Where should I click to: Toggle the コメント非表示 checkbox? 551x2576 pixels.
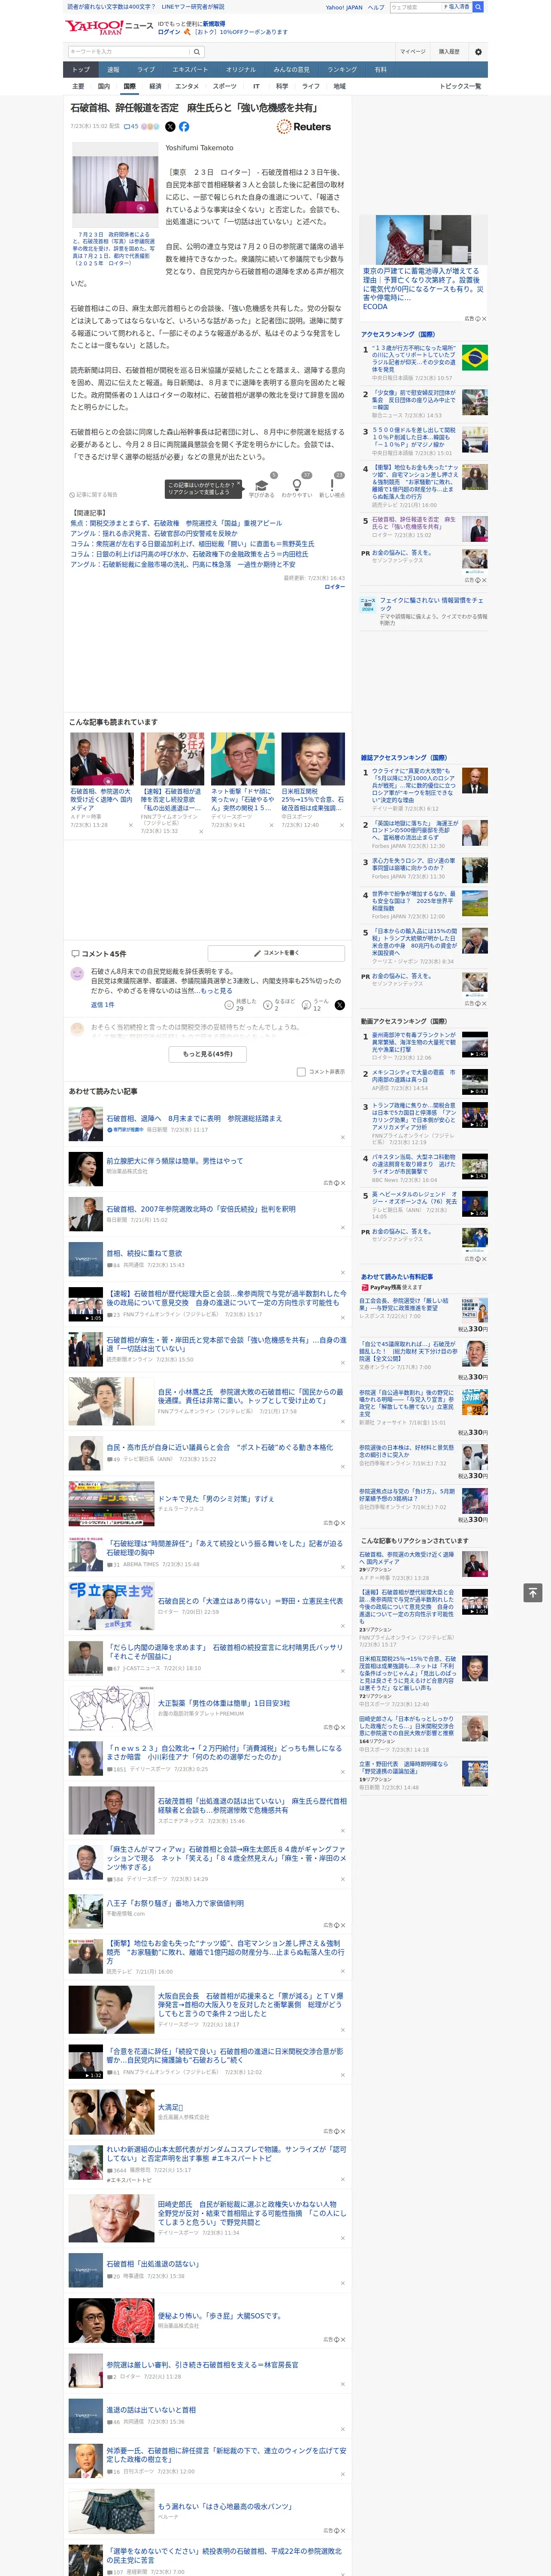click(301, 1072)
